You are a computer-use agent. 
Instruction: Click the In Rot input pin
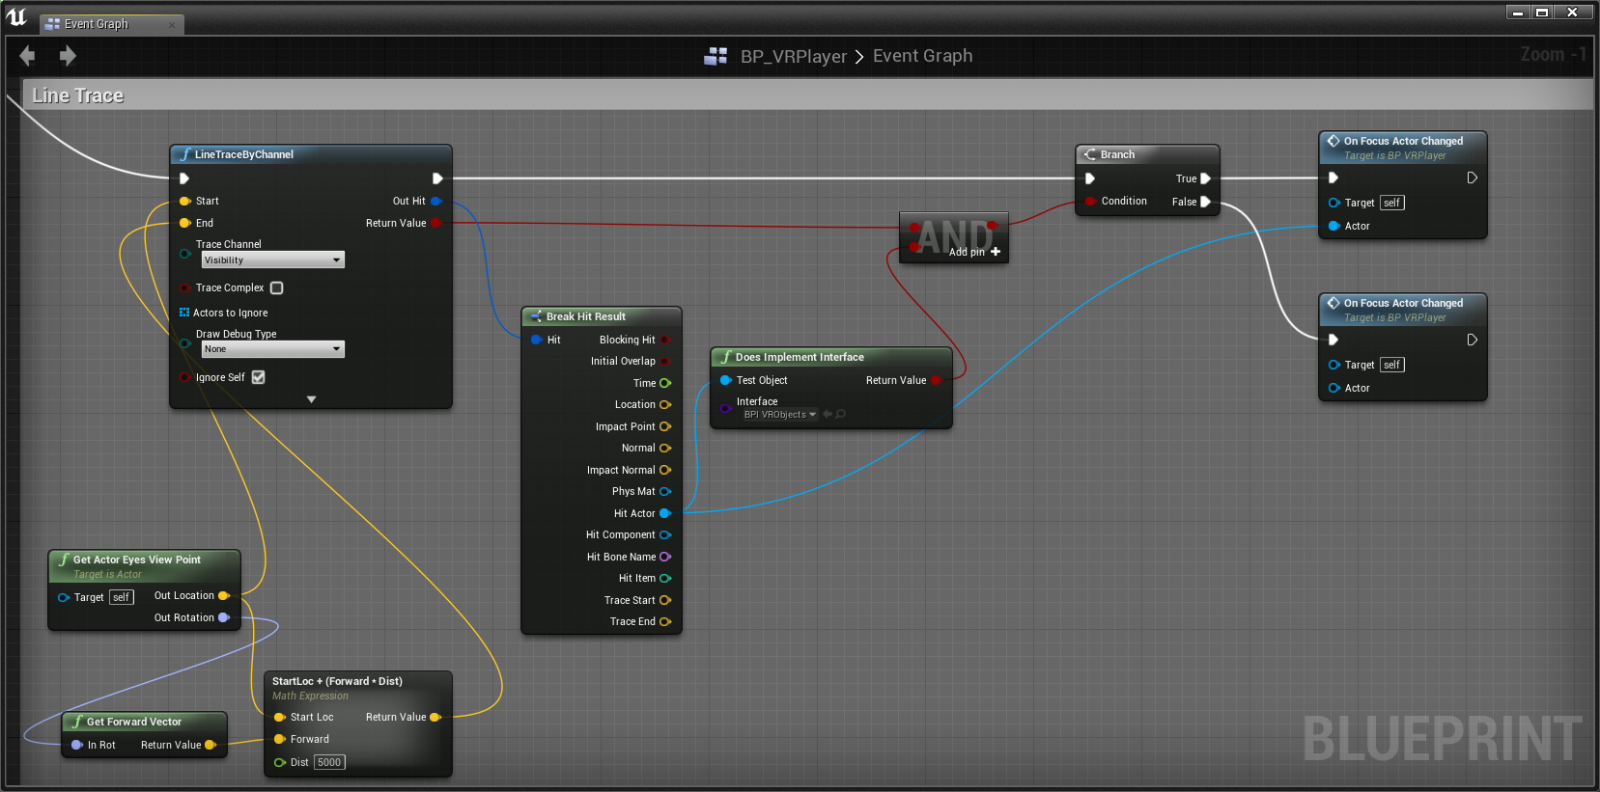[77, 745]
